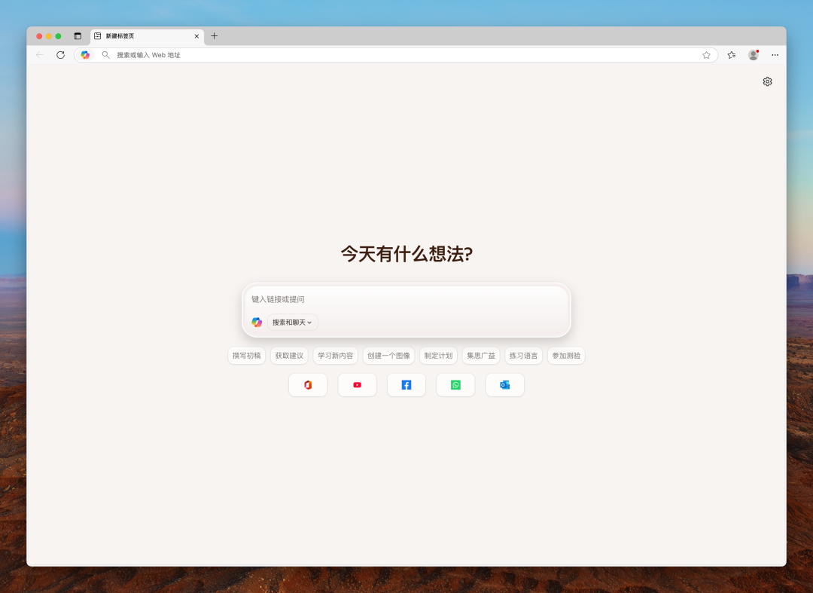Select the 创建一个图像 suggestion chip
The width and height of the screenshot is (813, 593).
pyautogui.click(x=388, y=355)
